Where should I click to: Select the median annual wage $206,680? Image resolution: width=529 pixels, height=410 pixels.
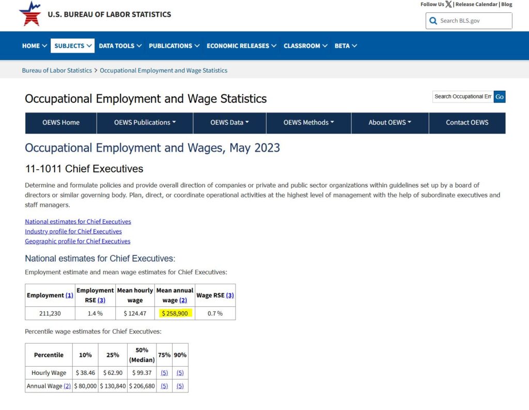tap(142, 386)
